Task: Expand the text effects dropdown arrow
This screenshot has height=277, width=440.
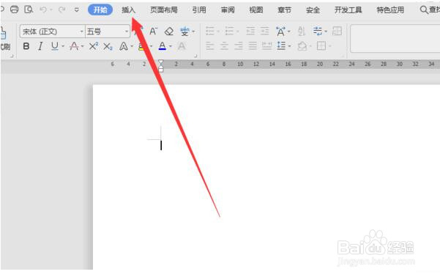Action: pos(132,46)
